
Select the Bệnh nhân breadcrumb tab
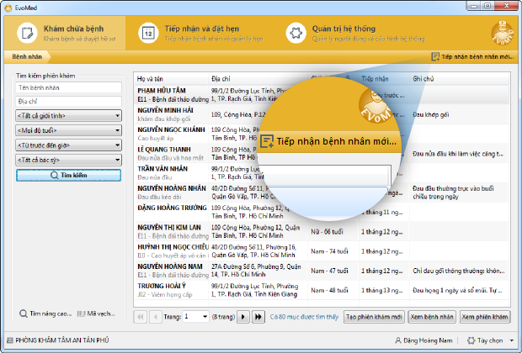[x=27, y=57]
